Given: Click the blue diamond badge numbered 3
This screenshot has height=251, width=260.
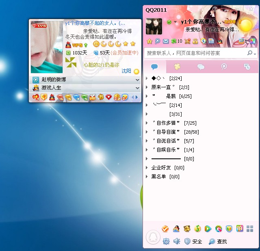Looking at the screenshot, I should point(76,97).
